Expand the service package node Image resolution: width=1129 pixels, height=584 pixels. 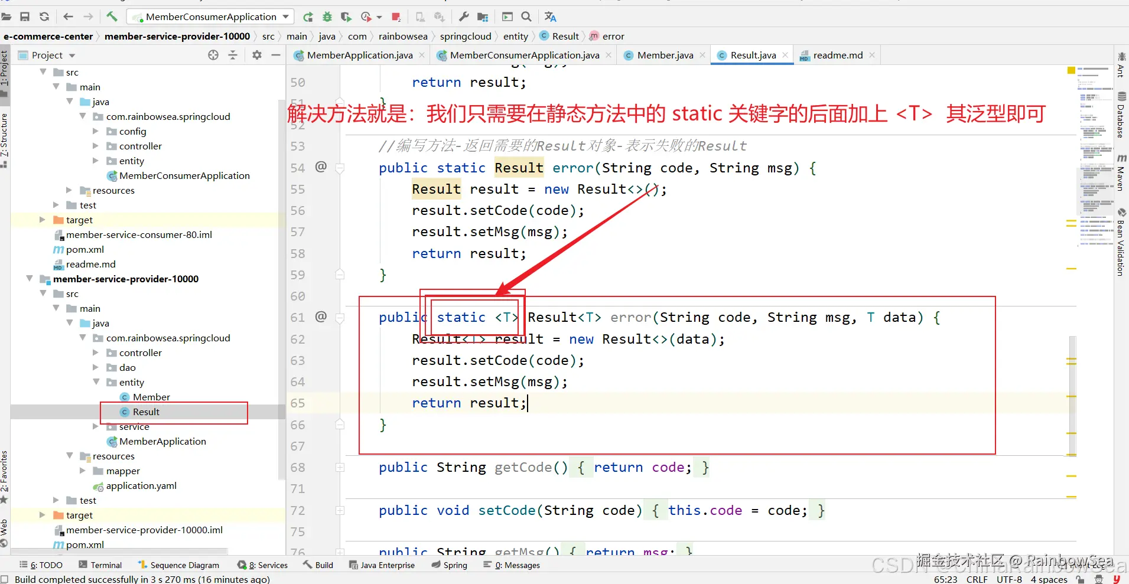96,426
